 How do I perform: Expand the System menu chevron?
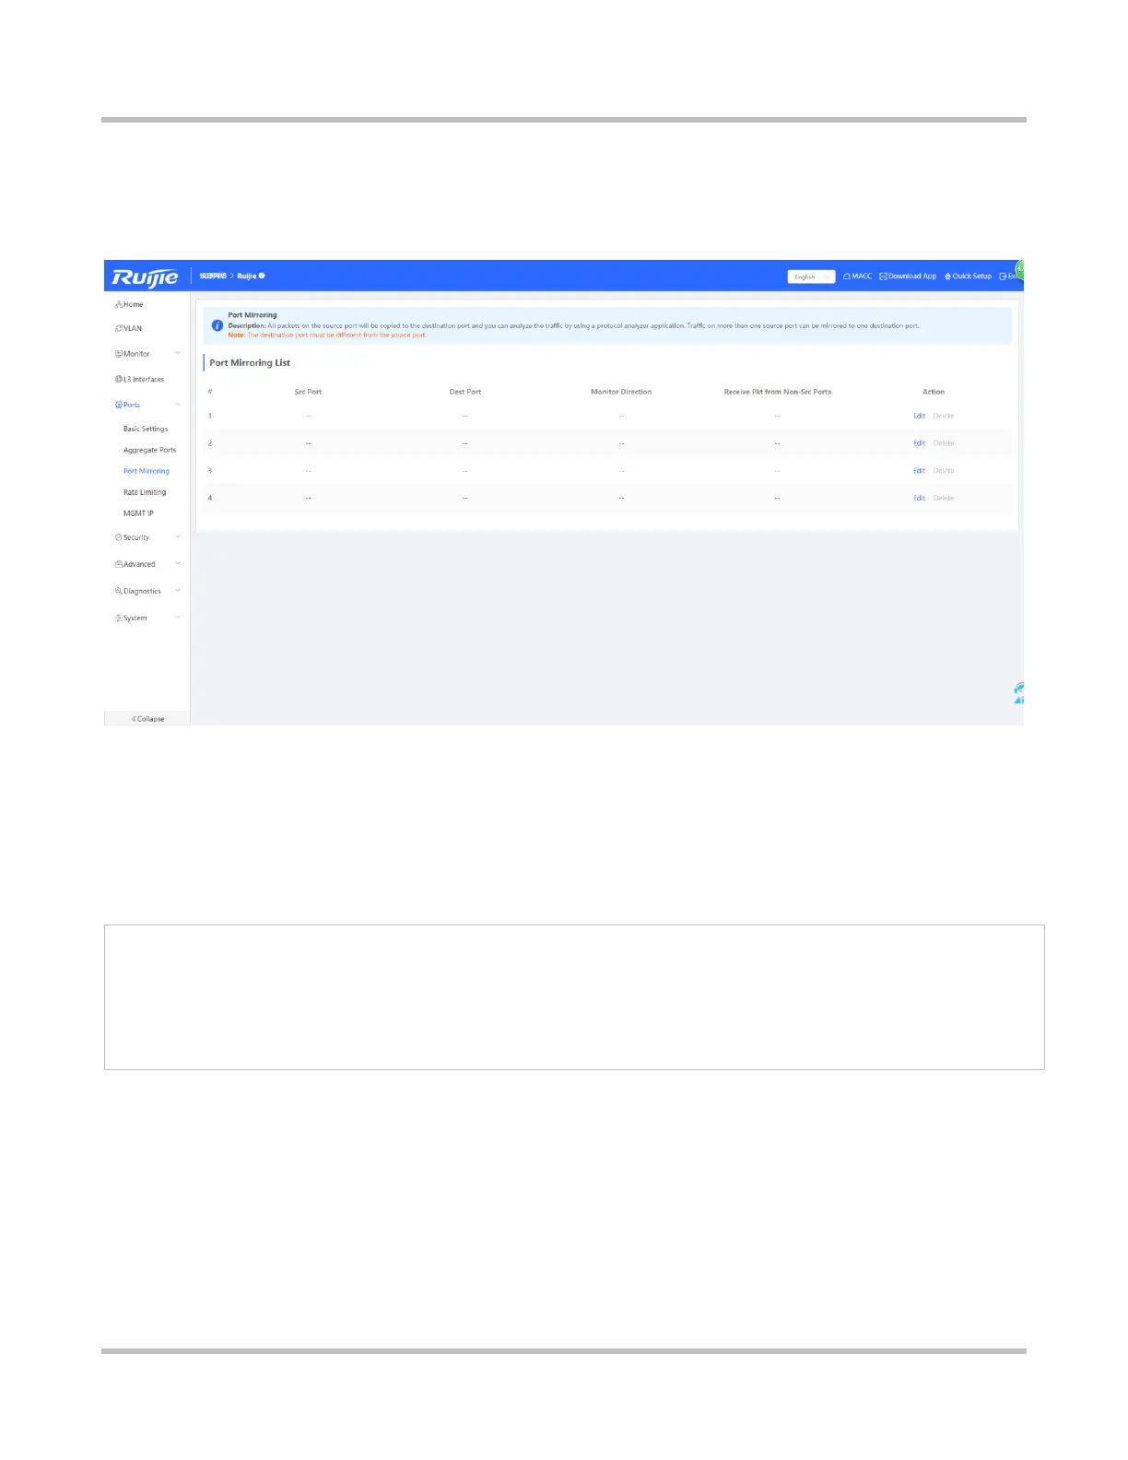tap(178, 618)
